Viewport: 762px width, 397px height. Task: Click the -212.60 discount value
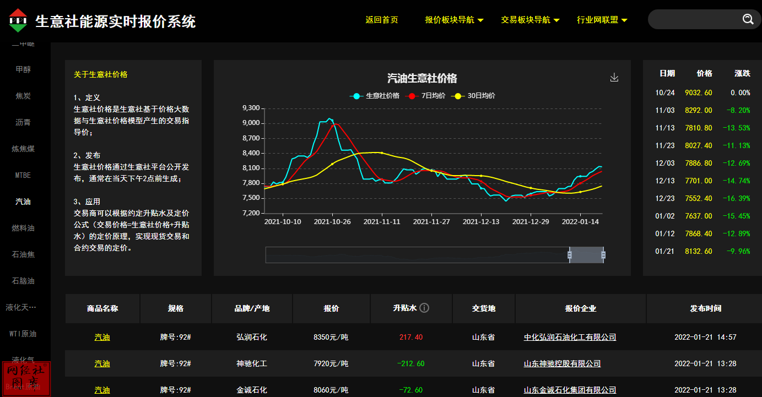point(410,363)
